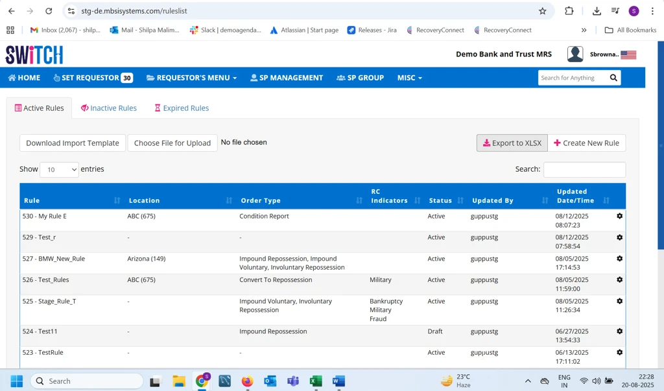Open SP MANAGEMENT menu item
The image size is (664, 391).
(286, 78)
